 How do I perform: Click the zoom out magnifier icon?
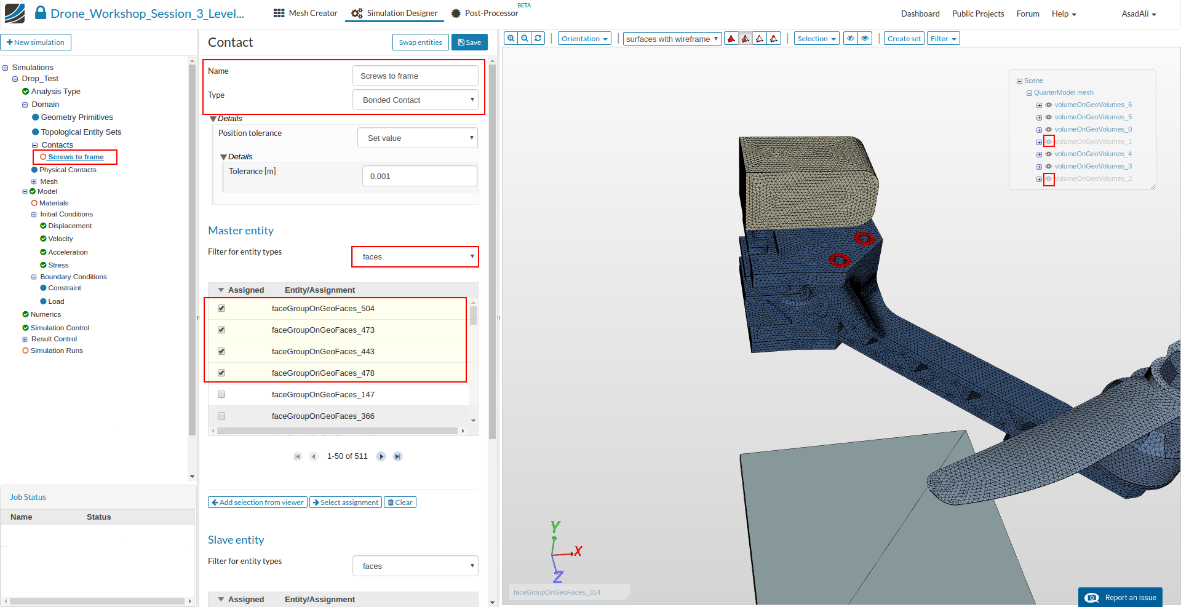point(525,38)
